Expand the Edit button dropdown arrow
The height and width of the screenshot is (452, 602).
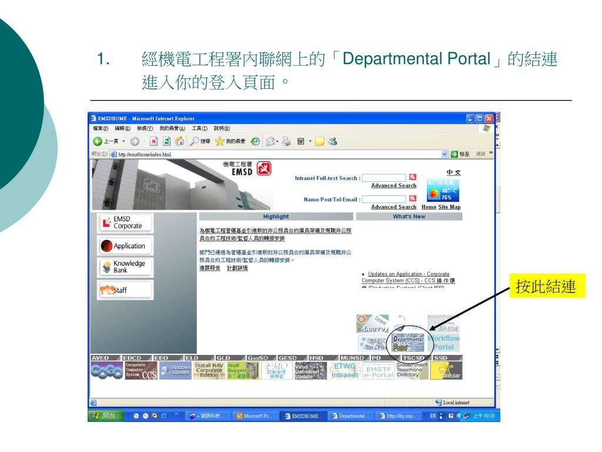click(310, 141)
